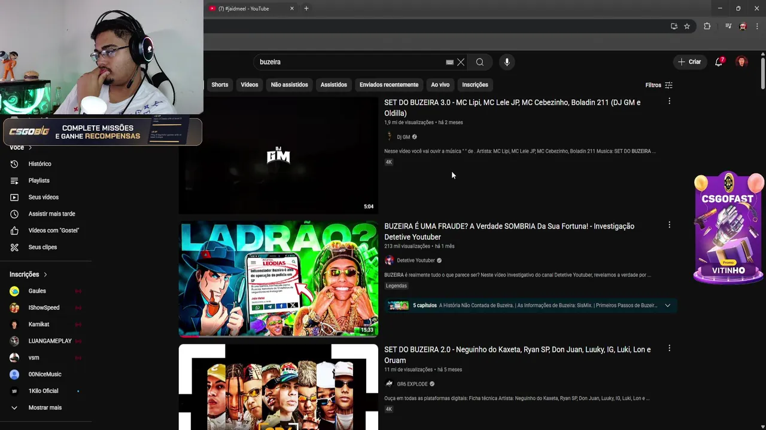Open options menu for SET DO BUZEIRA 3.0
Image resolution: width=766 pixels, height=430 pixels.
tap(669, 101)
